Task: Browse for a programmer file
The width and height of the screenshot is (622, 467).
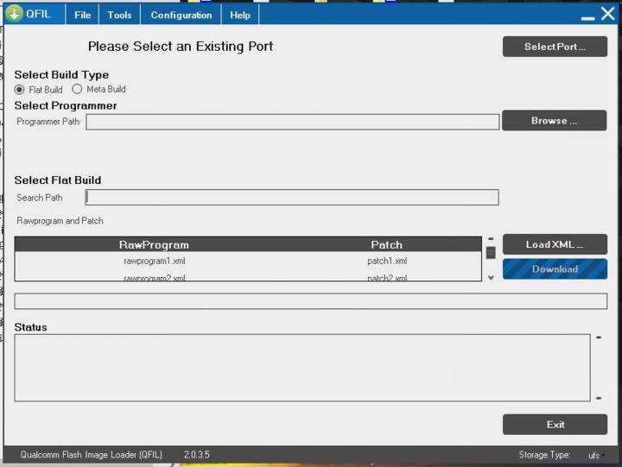Action: 554,121
